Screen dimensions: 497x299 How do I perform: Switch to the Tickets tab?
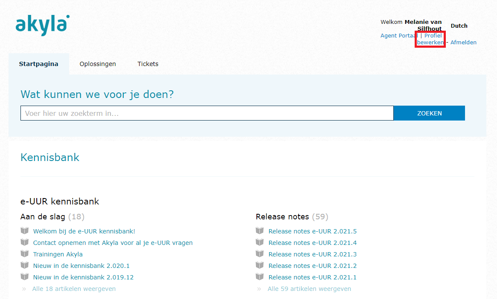[148, 64]
